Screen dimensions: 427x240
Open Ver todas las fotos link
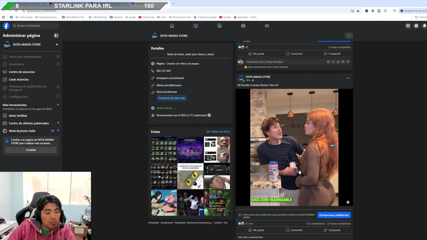pos(218,132)
